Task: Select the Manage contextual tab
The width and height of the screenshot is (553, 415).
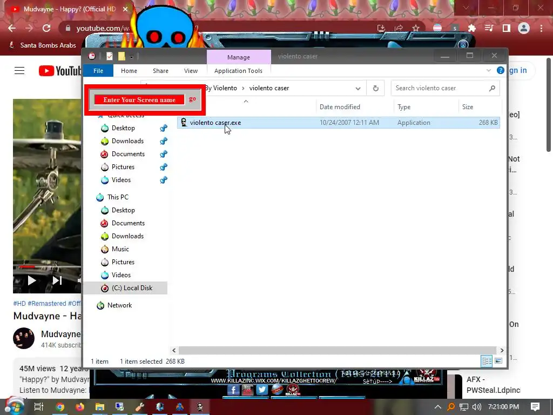Action: pyautogui.click(x=239, y=57)
